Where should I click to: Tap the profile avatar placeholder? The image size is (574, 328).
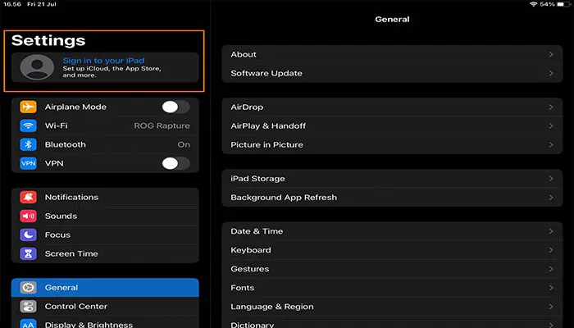tap(37, 68)
